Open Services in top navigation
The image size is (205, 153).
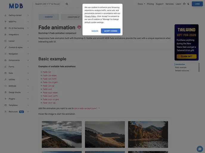pos(170,4)
